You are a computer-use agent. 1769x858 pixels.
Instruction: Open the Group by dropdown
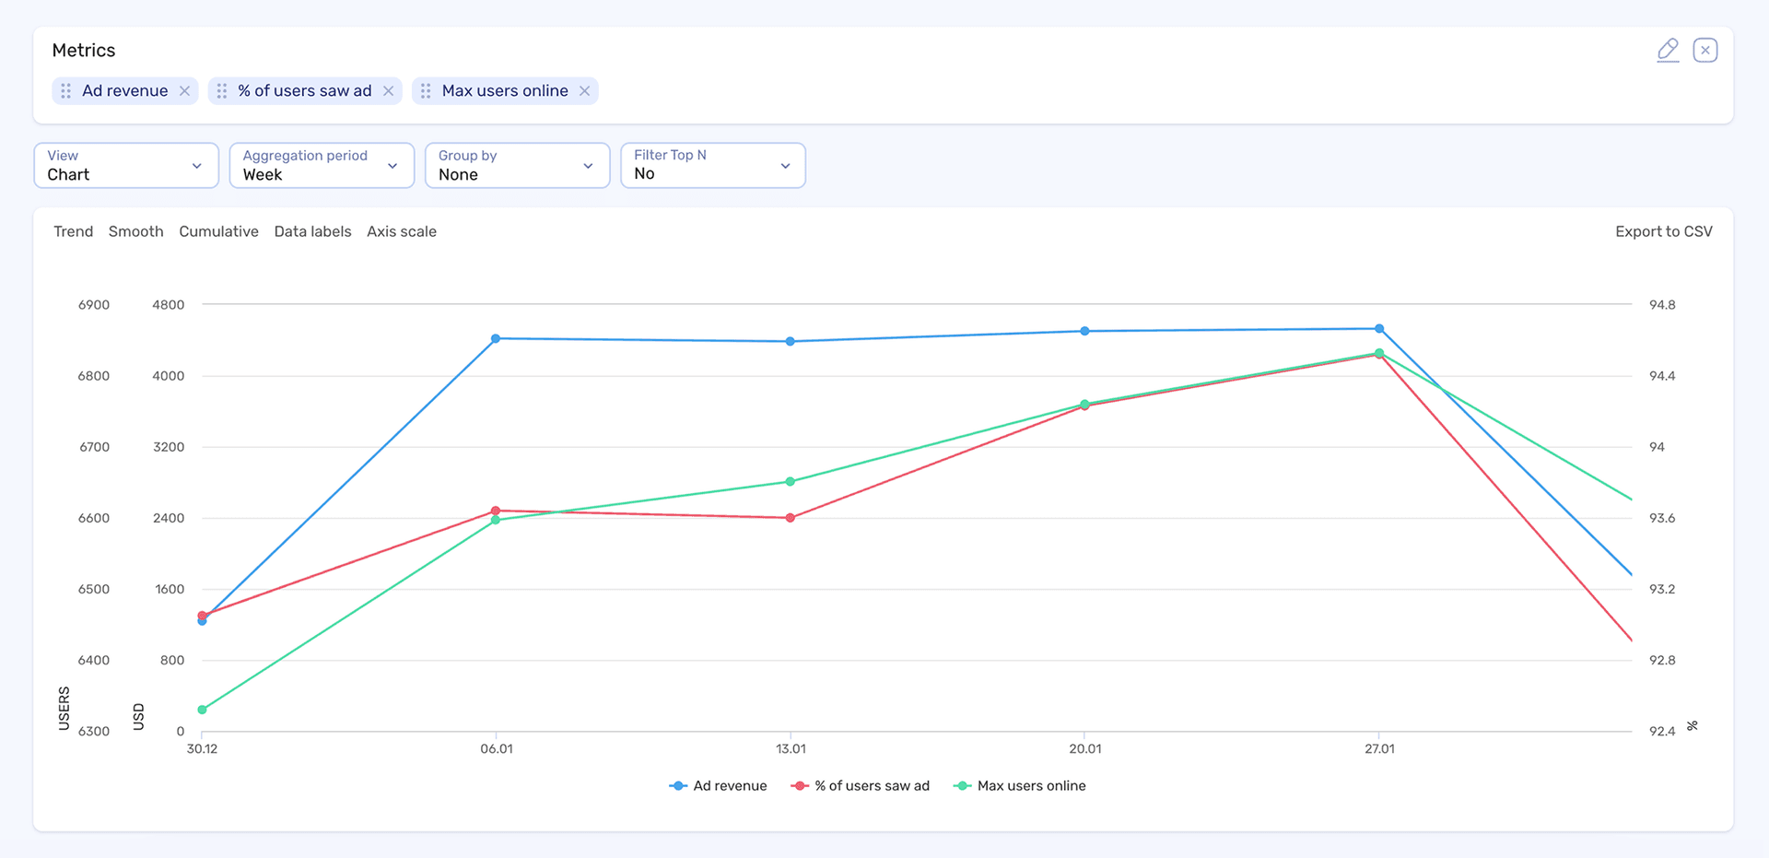[517, 166]
